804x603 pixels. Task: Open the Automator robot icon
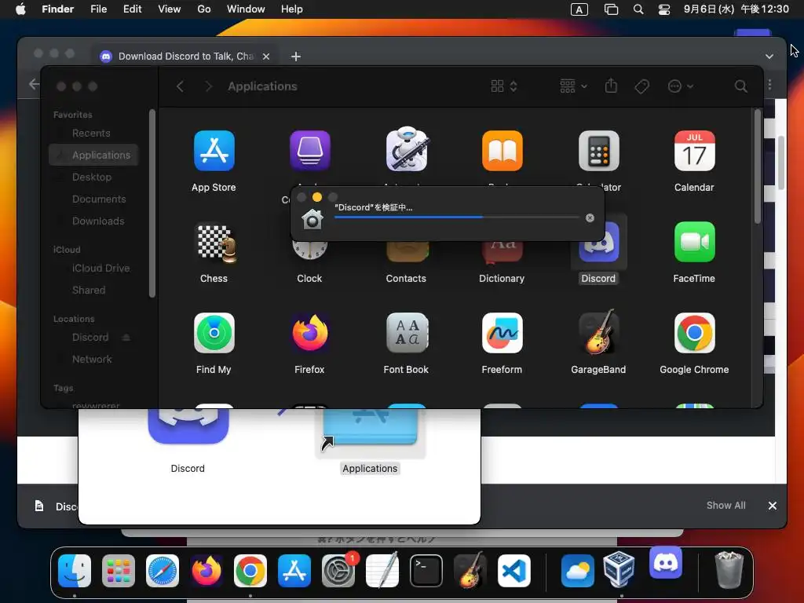click(406, 148)
